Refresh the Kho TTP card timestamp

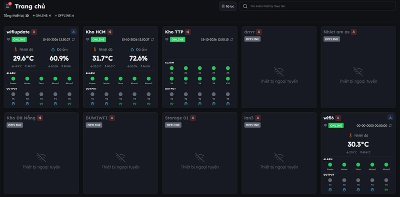(x=231, y=39)
